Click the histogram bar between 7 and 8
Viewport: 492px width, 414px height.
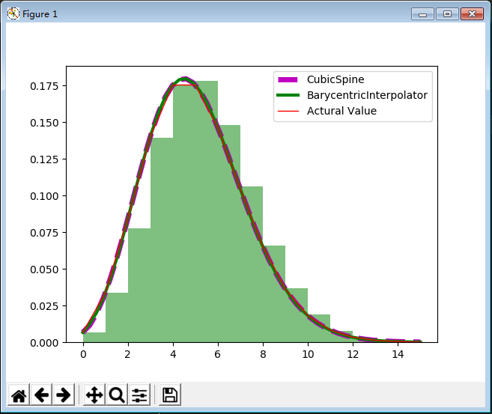coord(252,264)
